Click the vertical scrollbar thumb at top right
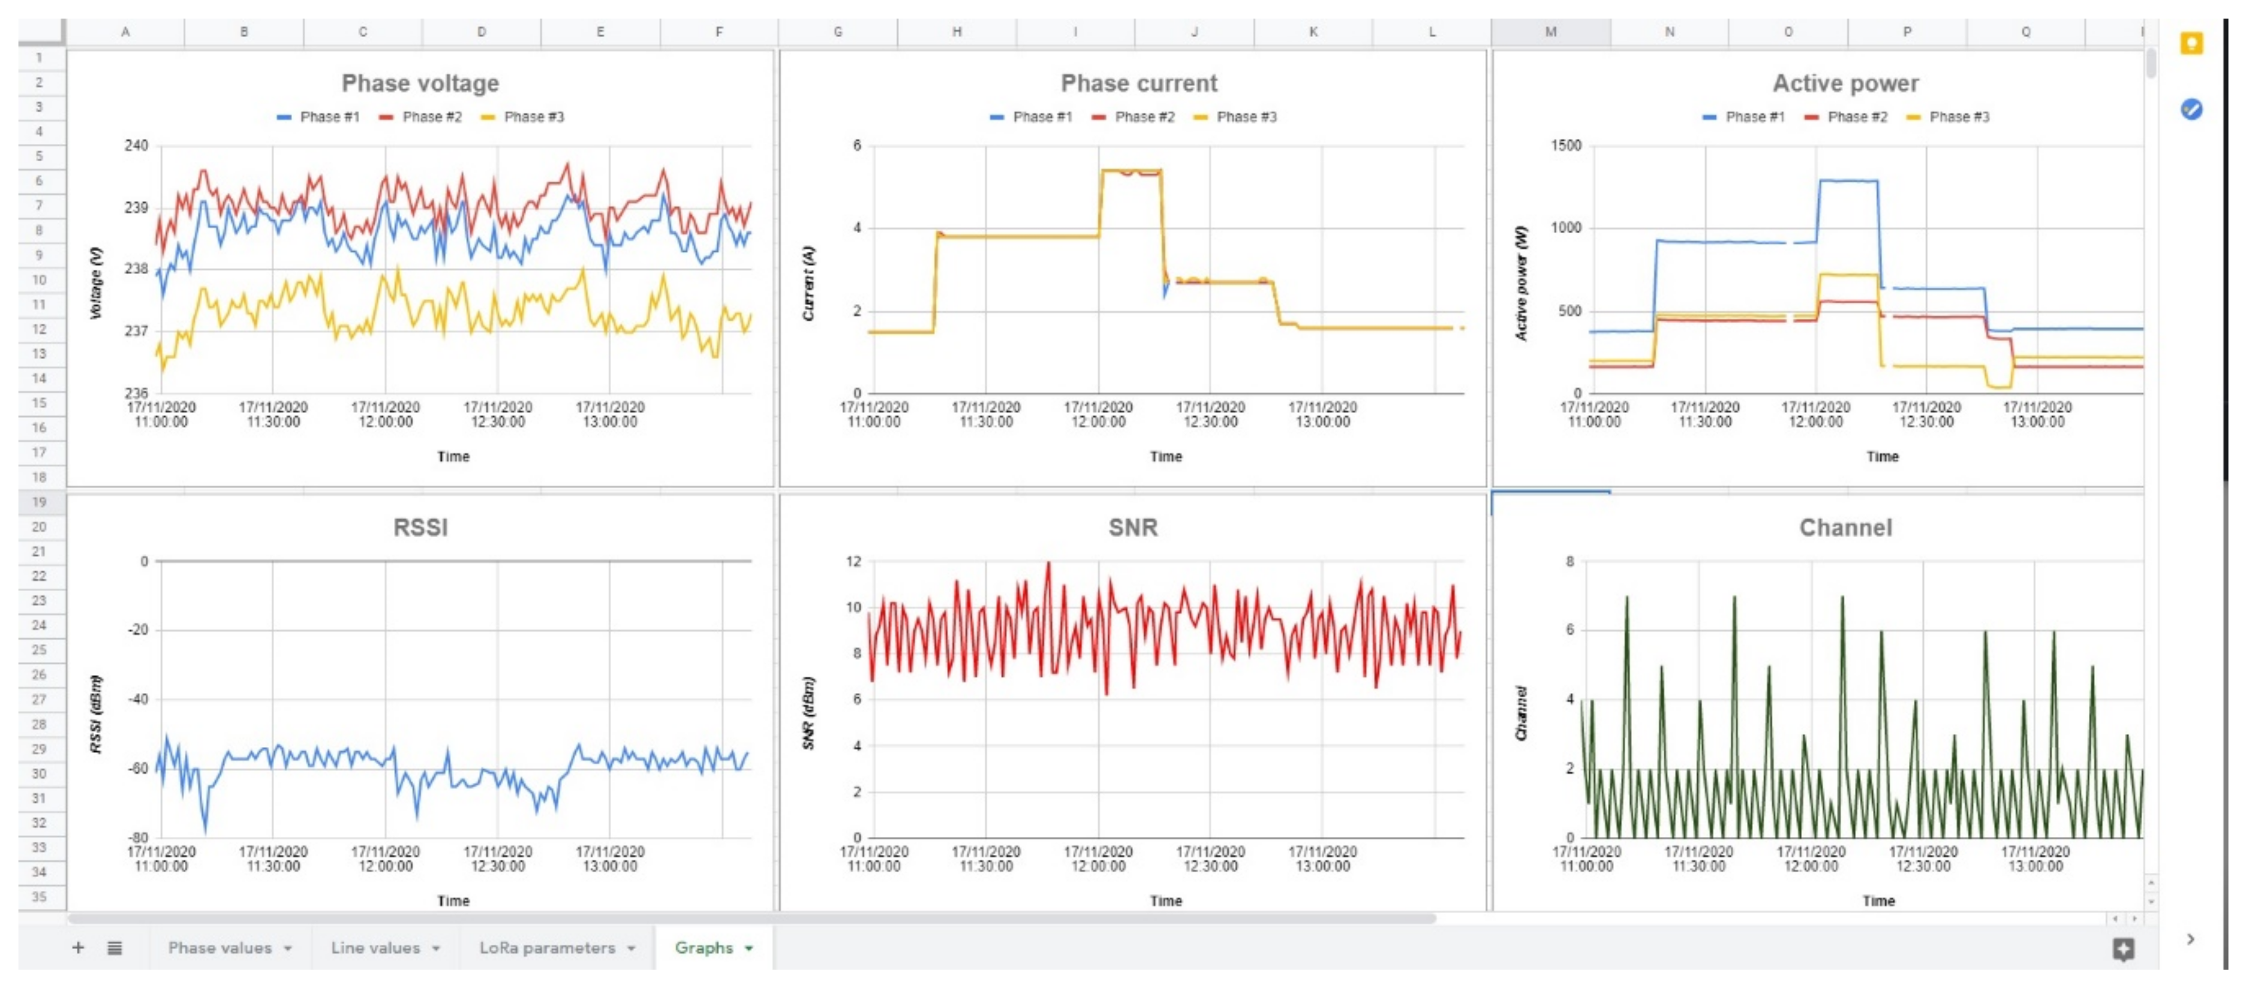This screenshot has width=2258, height=991. point(2151,63)
